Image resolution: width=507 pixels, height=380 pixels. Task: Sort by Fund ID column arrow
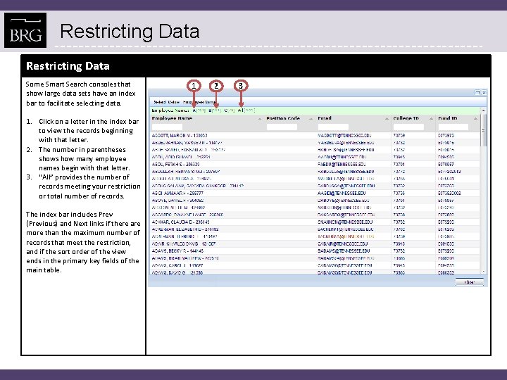click(475, 119)
